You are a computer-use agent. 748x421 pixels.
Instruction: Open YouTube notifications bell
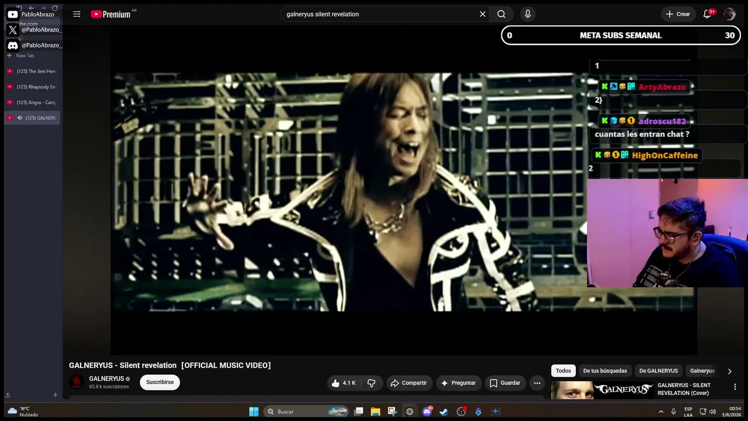(x=707, y=14)
